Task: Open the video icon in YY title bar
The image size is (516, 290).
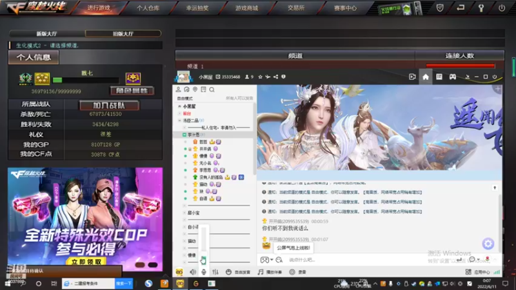Action: pos(412,77)
